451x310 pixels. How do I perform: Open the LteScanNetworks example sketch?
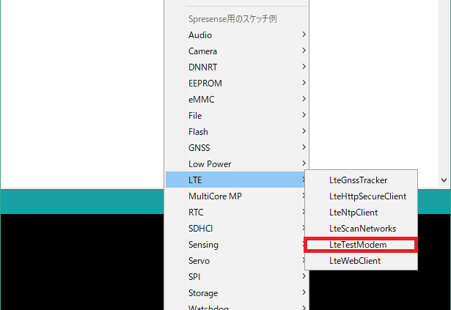[x=361, y=228]
